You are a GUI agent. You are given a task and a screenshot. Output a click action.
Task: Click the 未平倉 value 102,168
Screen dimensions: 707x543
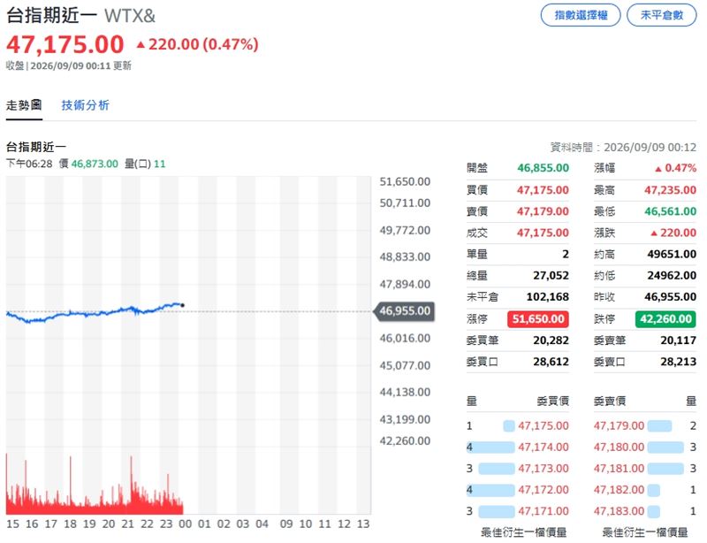(547, 297)
